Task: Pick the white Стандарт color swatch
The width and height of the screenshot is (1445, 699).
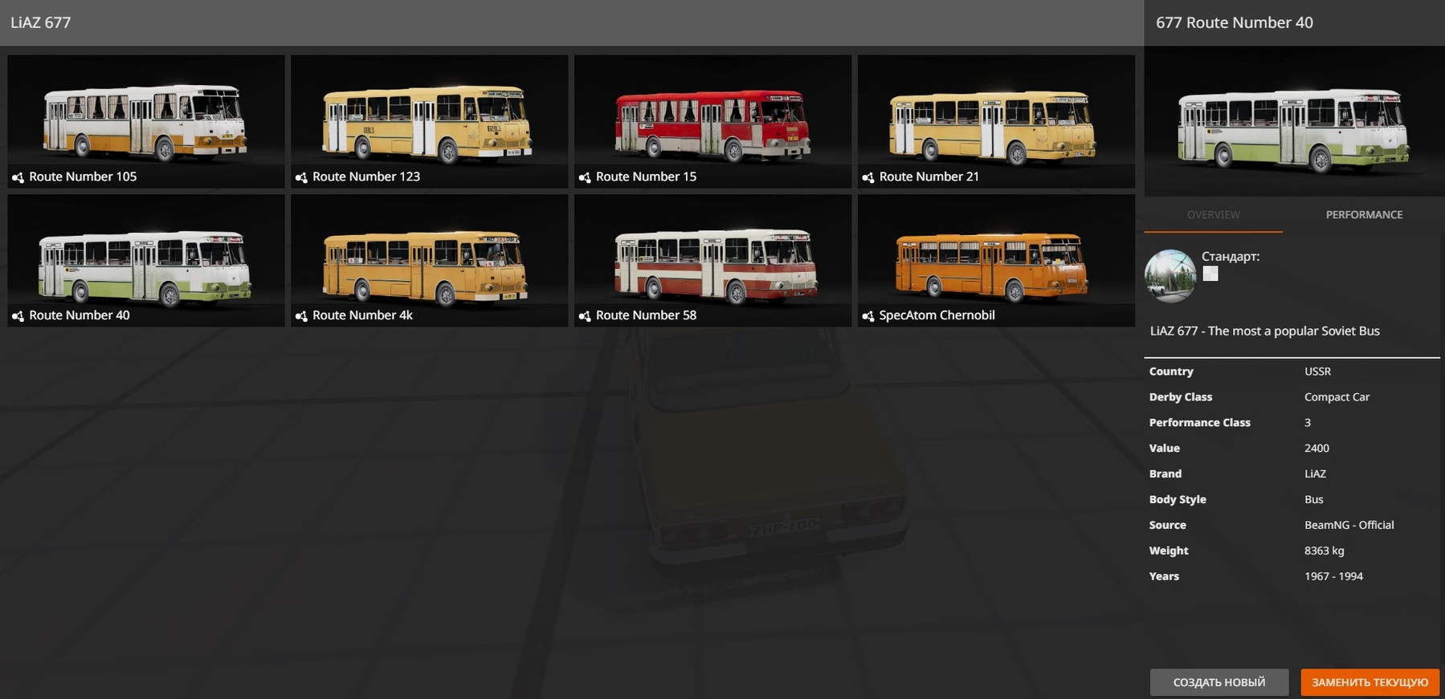Action: (1210, 274)
